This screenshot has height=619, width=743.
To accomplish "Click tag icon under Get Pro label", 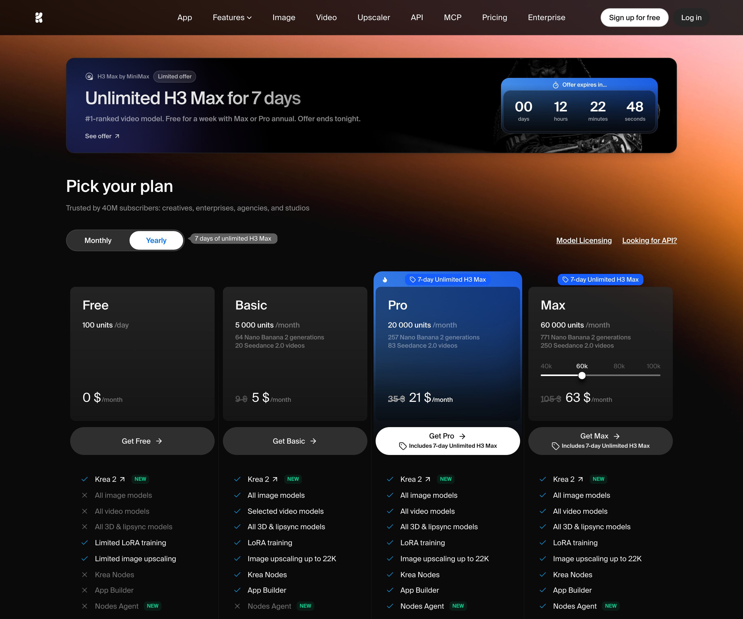I will 403,446.
